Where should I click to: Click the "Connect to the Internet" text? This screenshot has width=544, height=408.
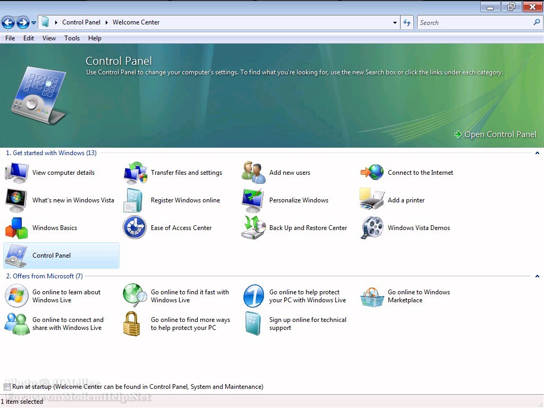tap(421, 173)
